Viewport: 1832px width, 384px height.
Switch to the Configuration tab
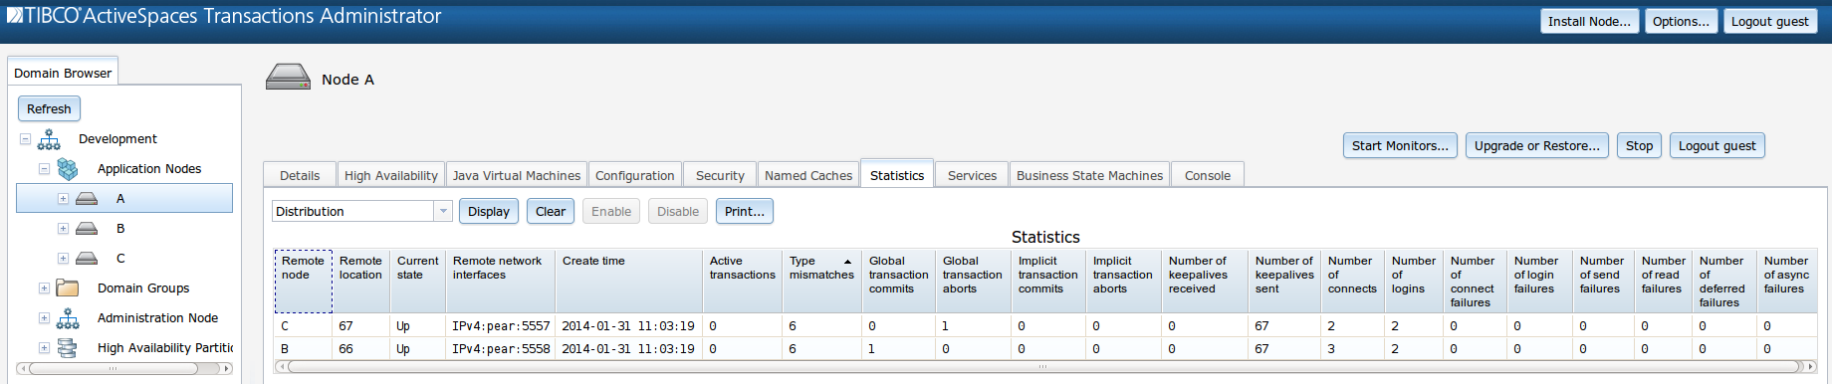(x=635, y=175)
